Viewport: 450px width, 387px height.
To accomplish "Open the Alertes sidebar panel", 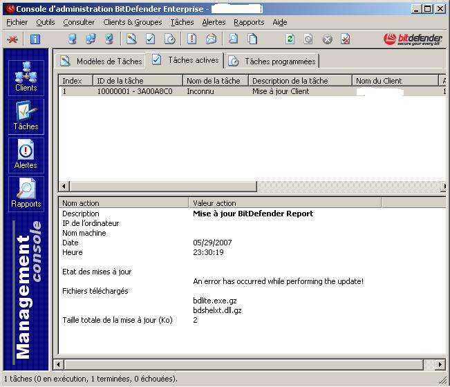I will coord(26,155).
